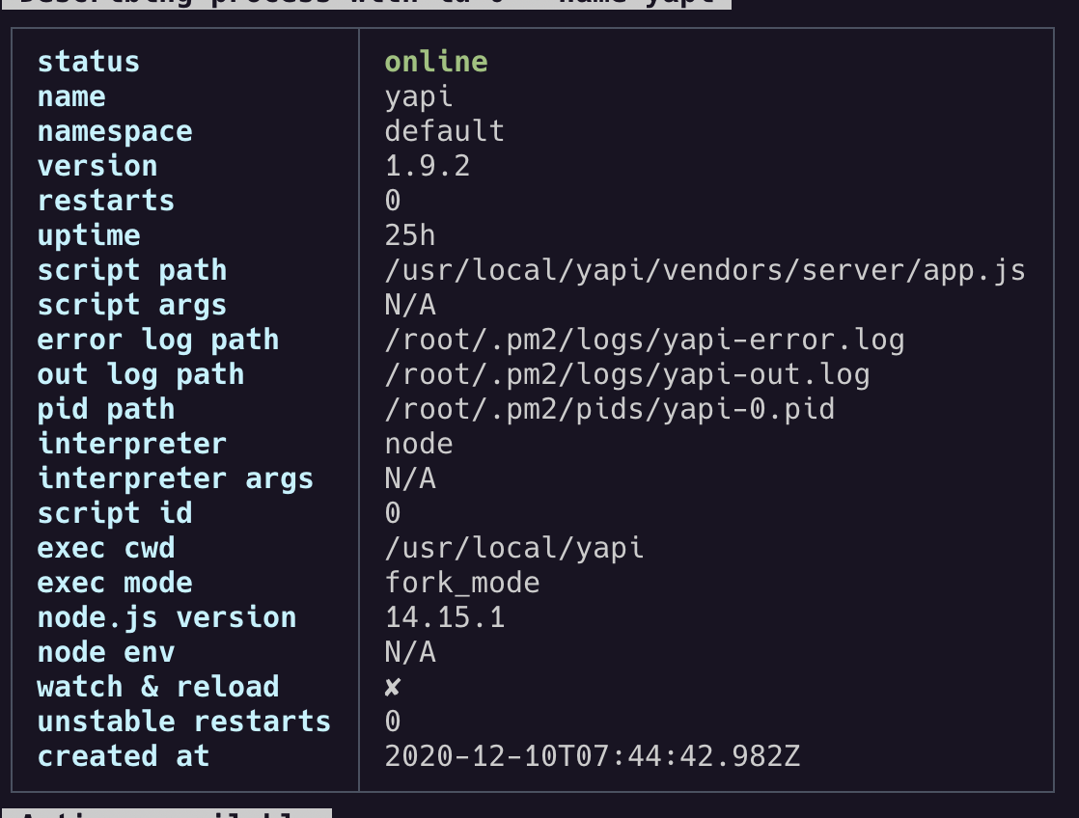Viewport: 1079px width, 818px height.
Task: Click the error log path yapi-error.log
Action: click(645, 339)
